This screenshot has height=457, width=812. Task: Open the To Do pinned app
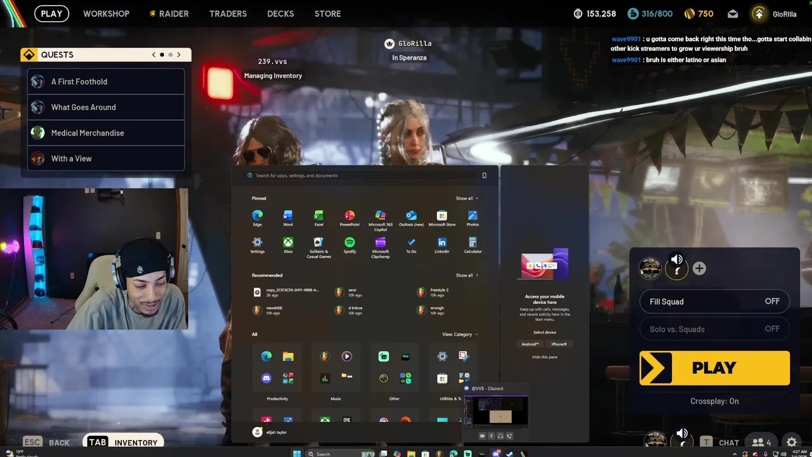[411, 245]
